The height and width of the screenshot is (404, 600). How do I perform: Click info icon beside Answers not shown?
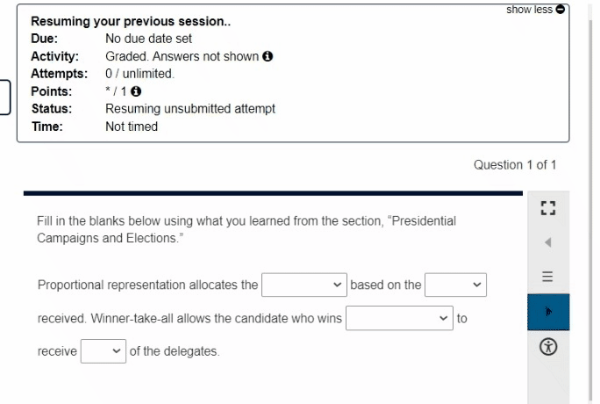pos(268,56)
